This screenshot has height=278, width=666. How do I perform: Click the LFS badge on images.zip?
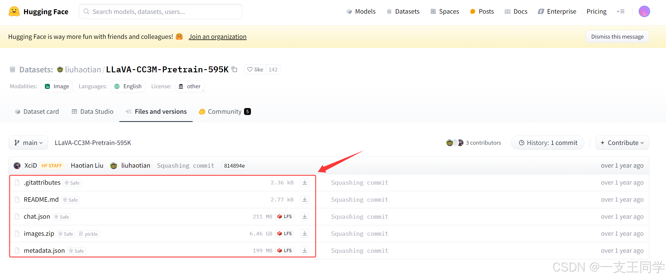tap(284, 233)
